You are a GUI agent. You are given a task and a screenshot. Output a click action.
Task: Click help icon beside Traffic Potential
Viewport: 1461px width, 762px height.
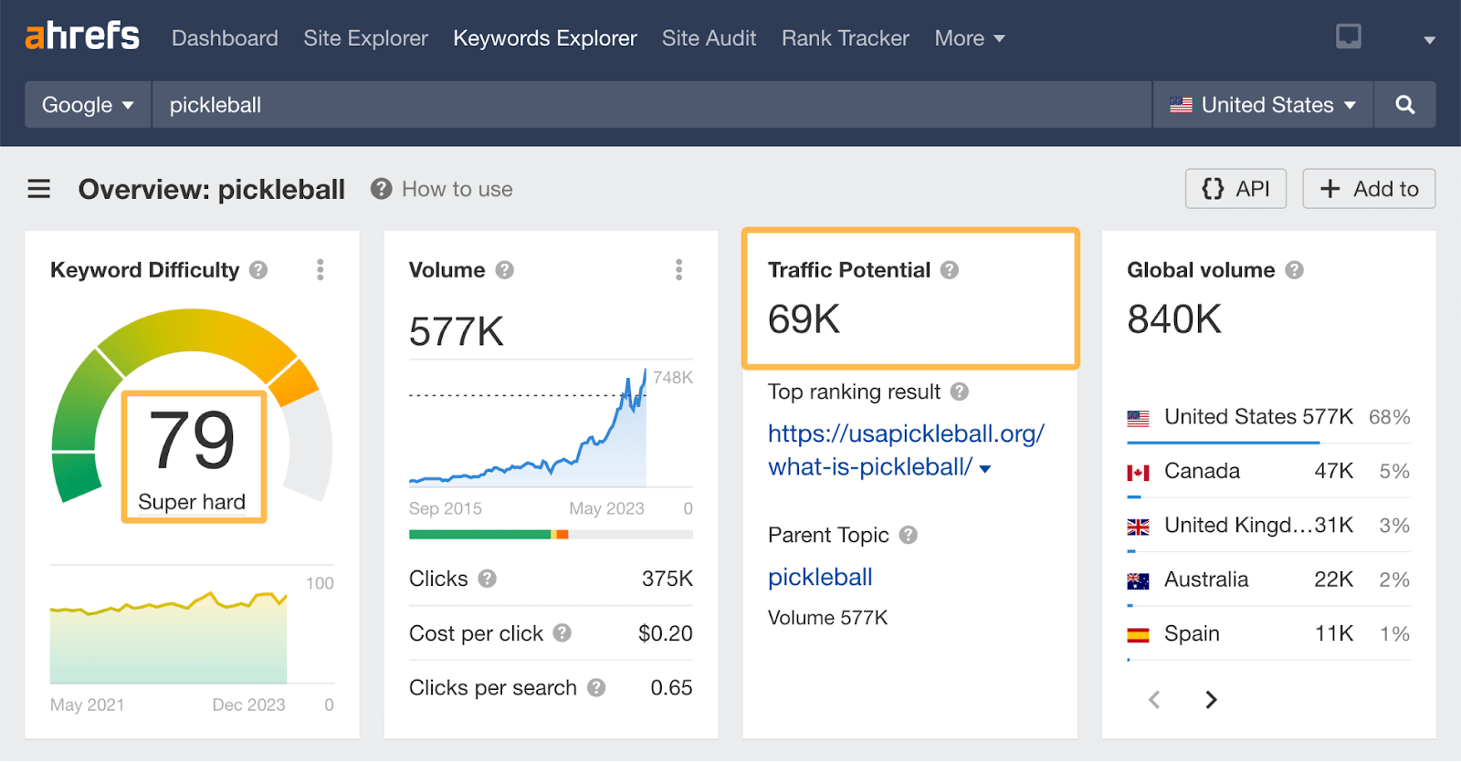[x=950, y=270]
